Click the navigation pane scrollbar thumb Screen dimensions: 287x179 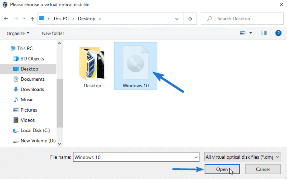coord(60,103)
